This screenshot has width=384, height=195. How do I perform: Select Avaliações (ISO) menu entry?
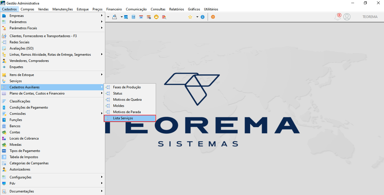(x=52, y=48)
